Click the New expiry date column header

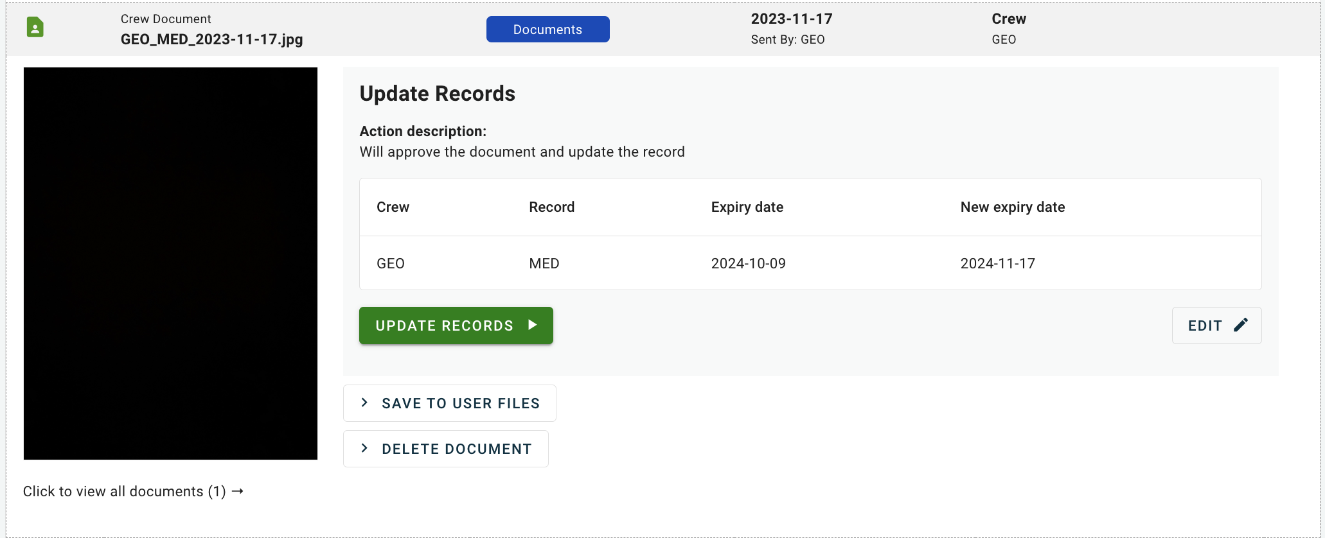(1013, 207)
